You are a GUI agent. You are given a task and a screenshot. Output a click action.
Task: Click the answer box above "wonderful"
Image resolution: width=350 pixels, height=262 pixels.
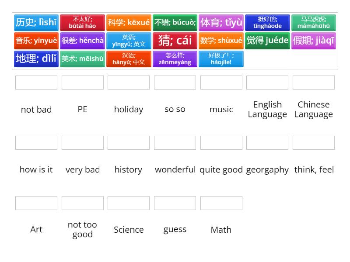tap(175, 143)
